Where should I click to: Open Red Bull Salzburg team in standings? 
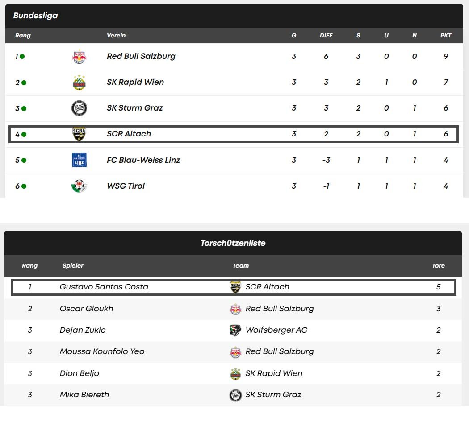tap(141, 56)
